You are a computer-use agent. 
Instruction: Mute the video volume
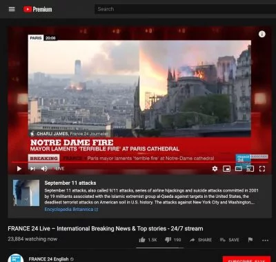(x=44, y=169)
